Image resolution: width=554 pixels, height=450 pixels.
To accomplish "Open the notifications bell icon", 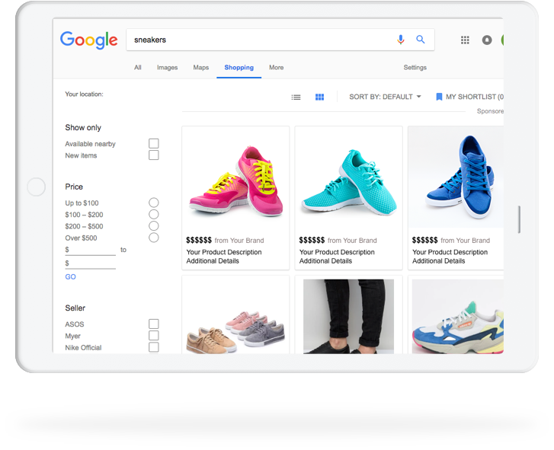I will coord(487,40).
